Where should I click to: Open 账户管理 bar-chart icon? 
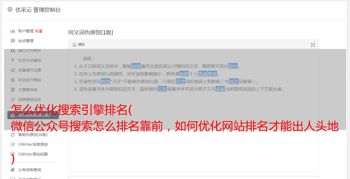coord(13,31)
